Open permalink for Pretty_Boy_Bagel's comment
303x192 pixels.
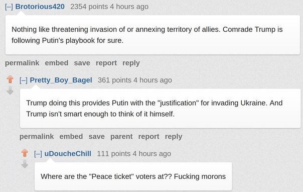point(37,136)
